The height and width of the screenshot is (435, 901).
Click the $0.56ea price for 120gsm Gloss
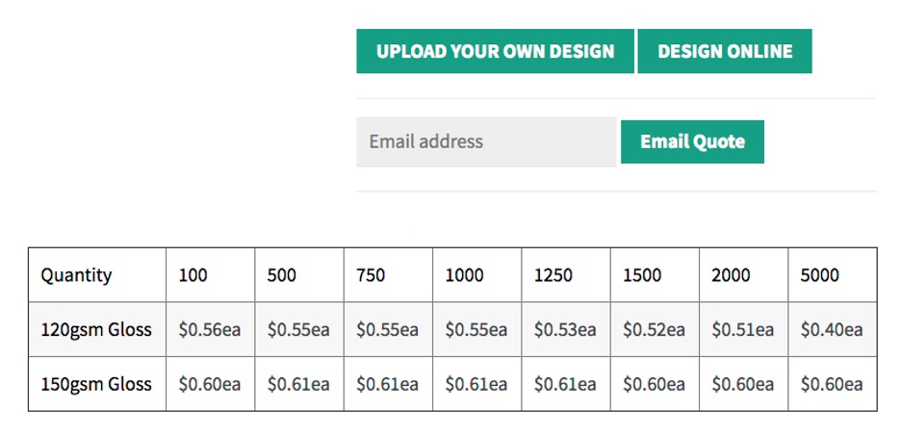tap(210, 329)
